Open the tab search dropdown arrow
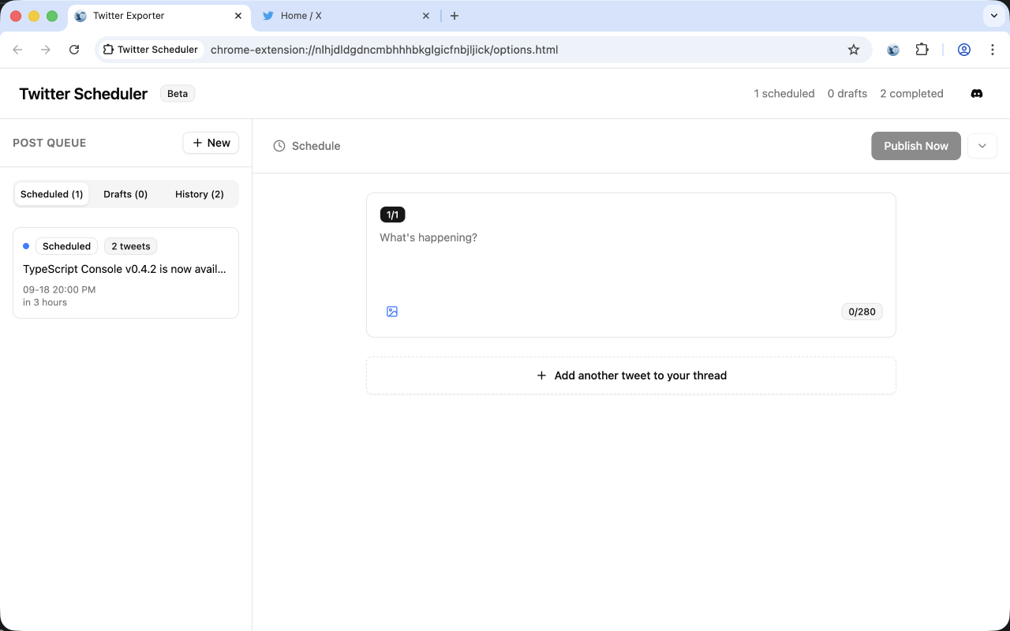The image size is (1010, 631). (x=993, y=16)
